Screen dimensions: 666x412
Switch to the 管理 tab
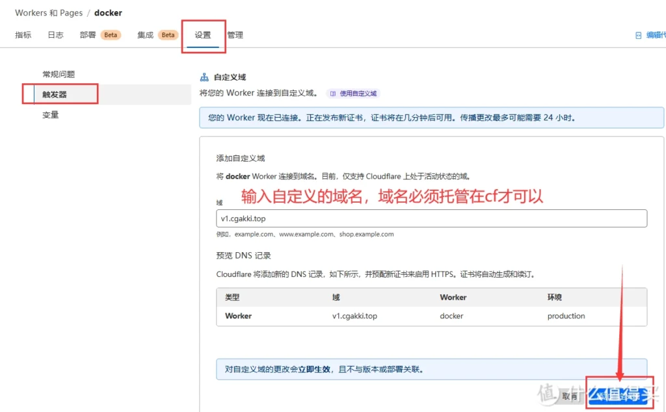click(x=235, y=35)
